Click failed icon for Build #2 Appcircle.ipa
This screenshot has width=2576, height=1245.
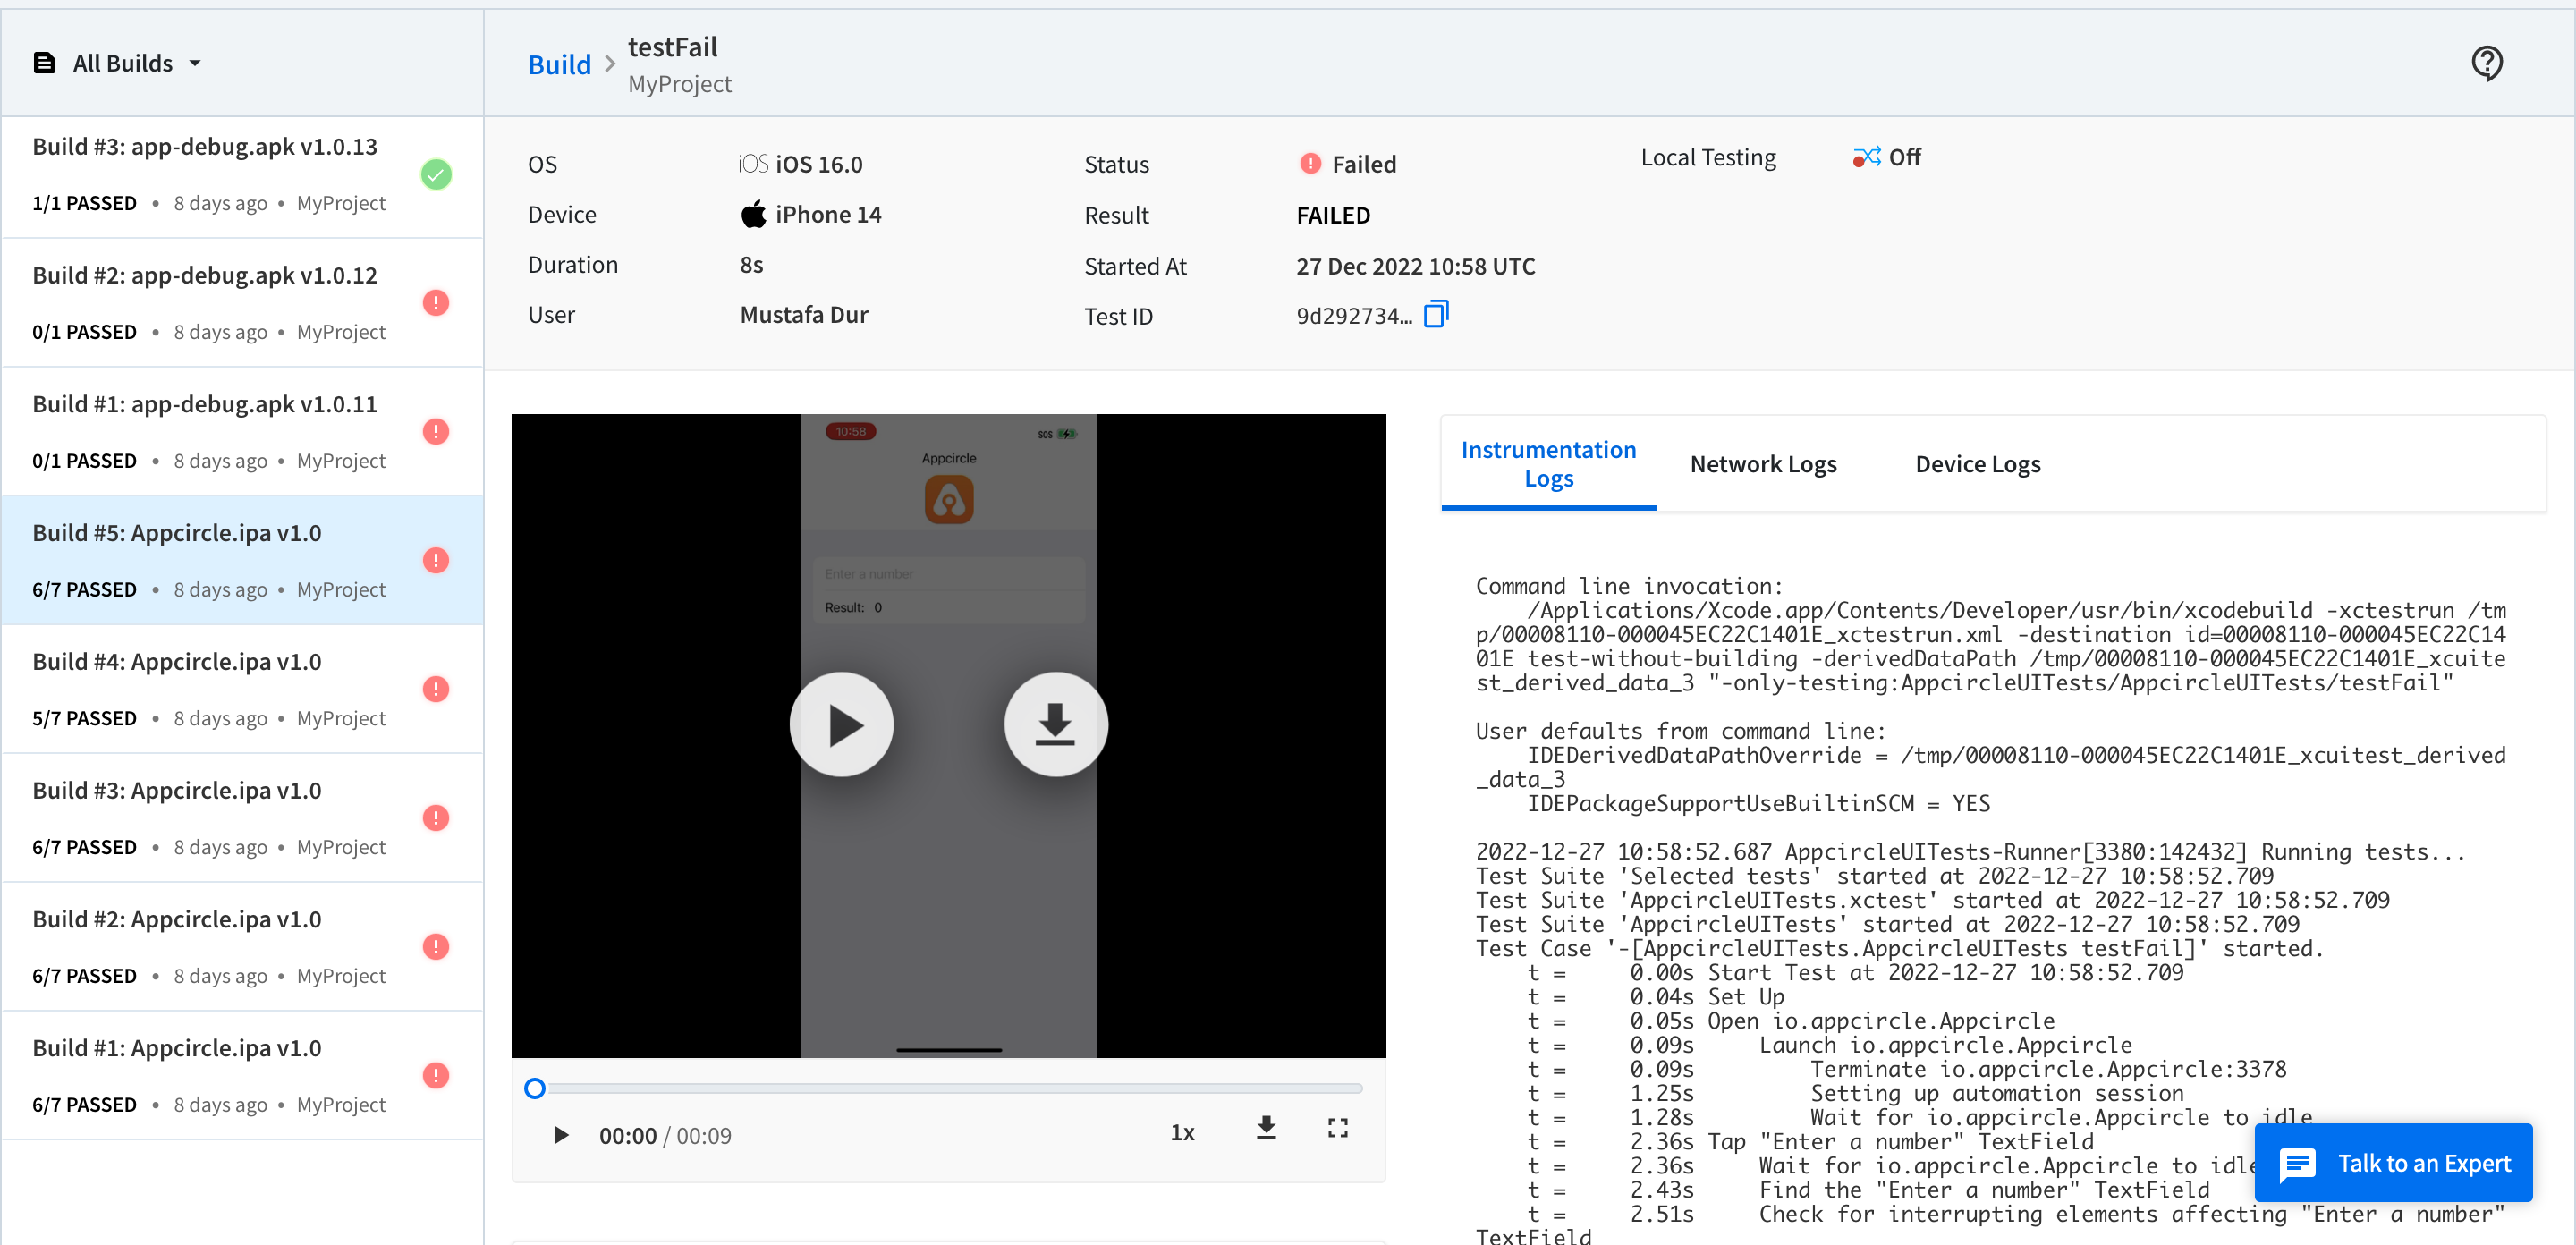(436, 947)
